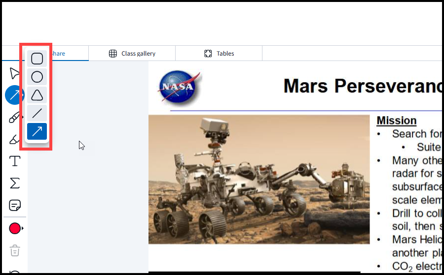The image size is (444, 275).
Task: Choose the arrow shape in popup
Action: click(x=37, y=131)
